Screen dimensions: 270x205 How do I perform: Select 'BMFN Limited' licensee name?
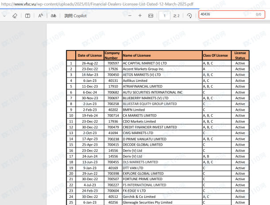point(134,110)
